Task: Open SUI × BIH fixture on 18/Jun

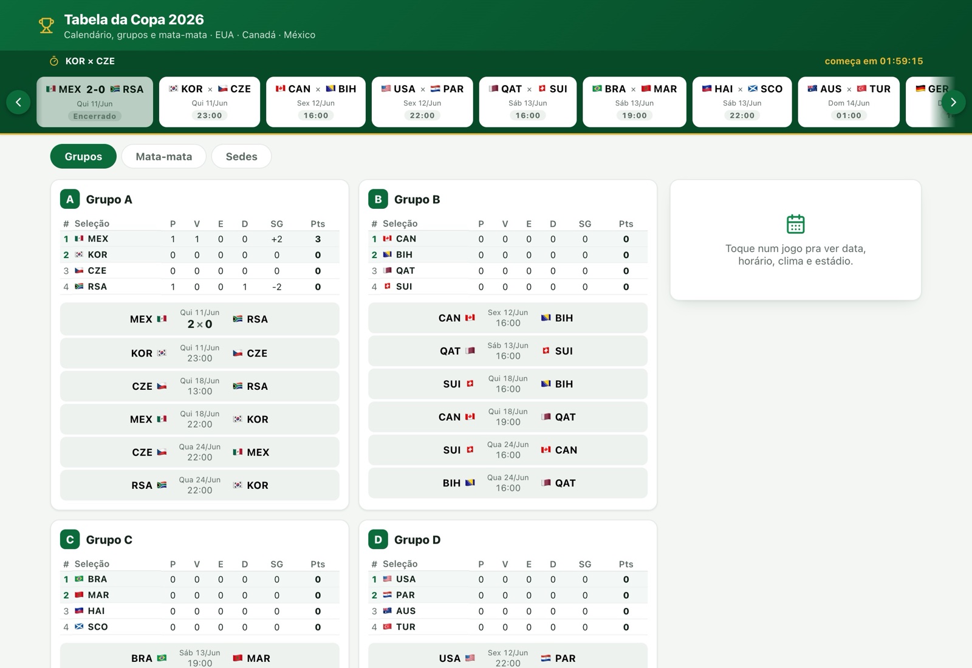Action: [x=508, y=384]
